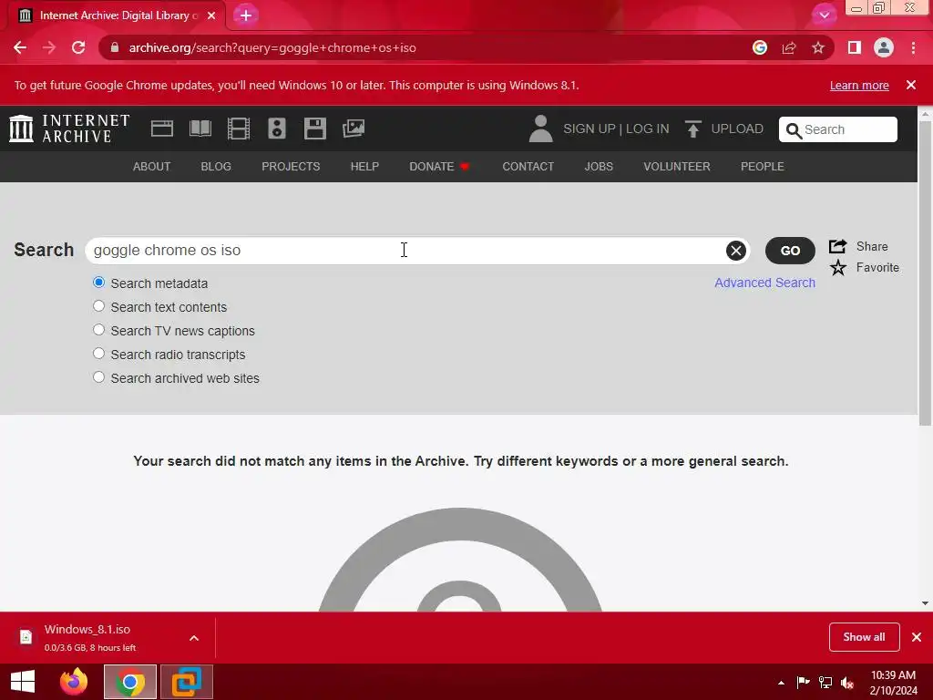This screenshot has width=933, height=700.
Task: Close the Internet Archive tab
Action: point(211,15)
